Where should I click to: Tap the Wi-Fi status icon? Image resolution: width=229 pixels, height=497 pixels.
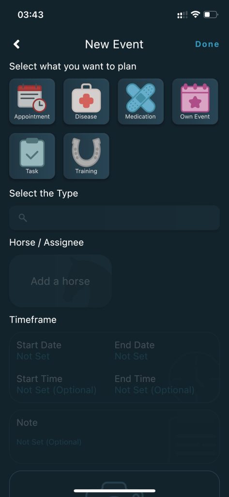coord(196,14)
